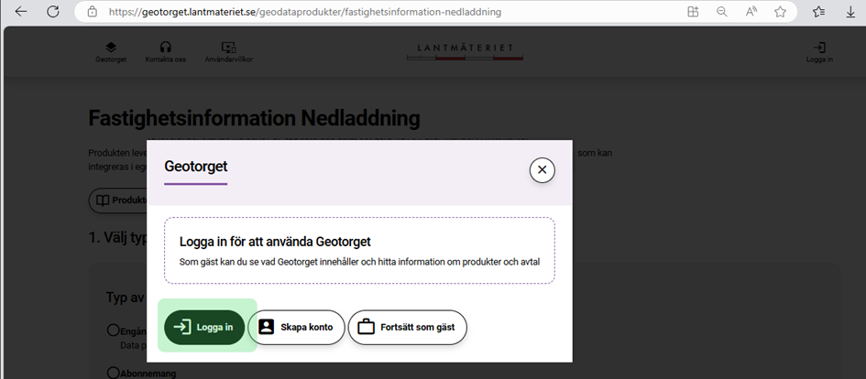The width and height of the screenshot is (866, 379).
Task: Open the browser zoom-out magnifier icon
Action: click(722, 12)
